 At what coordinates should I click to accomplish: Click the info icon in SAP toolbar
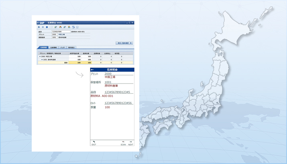click(x=77, y=27)
